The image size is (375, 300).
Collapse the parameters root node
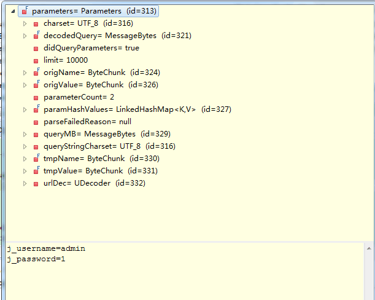(13, 11)
